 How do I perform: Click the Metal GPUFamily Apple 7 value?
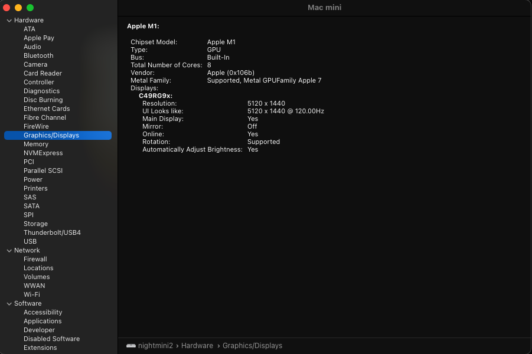click(x=264, y=80)
